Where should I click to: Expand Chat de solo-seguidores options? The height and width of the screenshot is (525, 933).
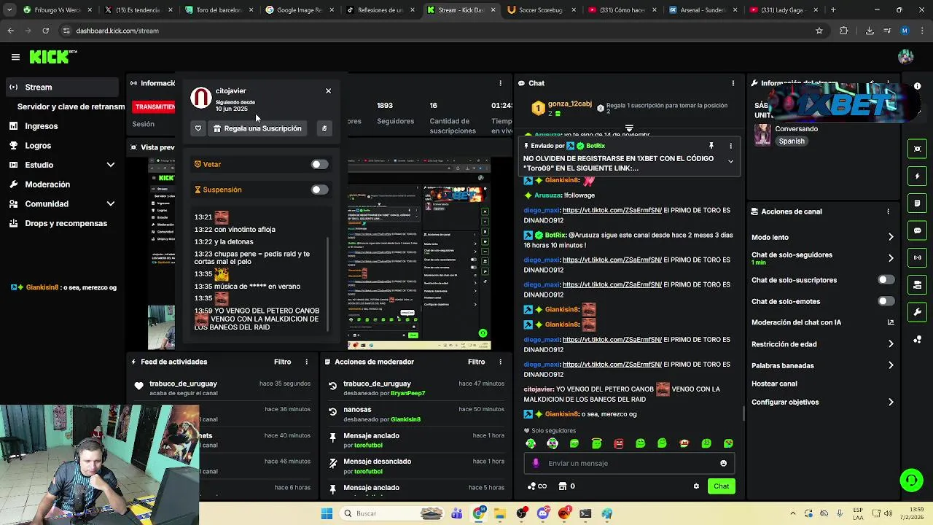891,258
